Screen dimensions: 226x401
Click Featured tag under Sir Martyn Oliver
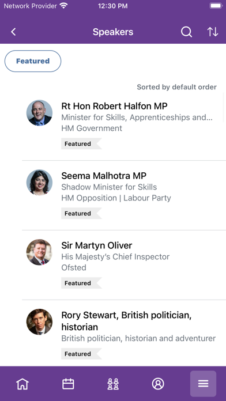pos(81,283)
